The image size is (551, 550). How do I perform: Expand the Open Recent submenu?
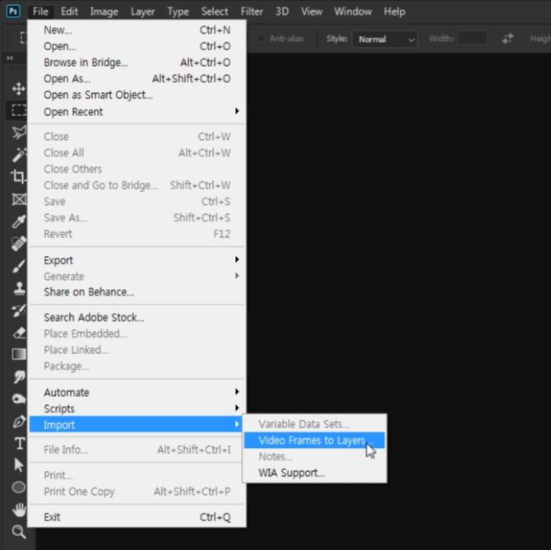click(x=137, y=112)
